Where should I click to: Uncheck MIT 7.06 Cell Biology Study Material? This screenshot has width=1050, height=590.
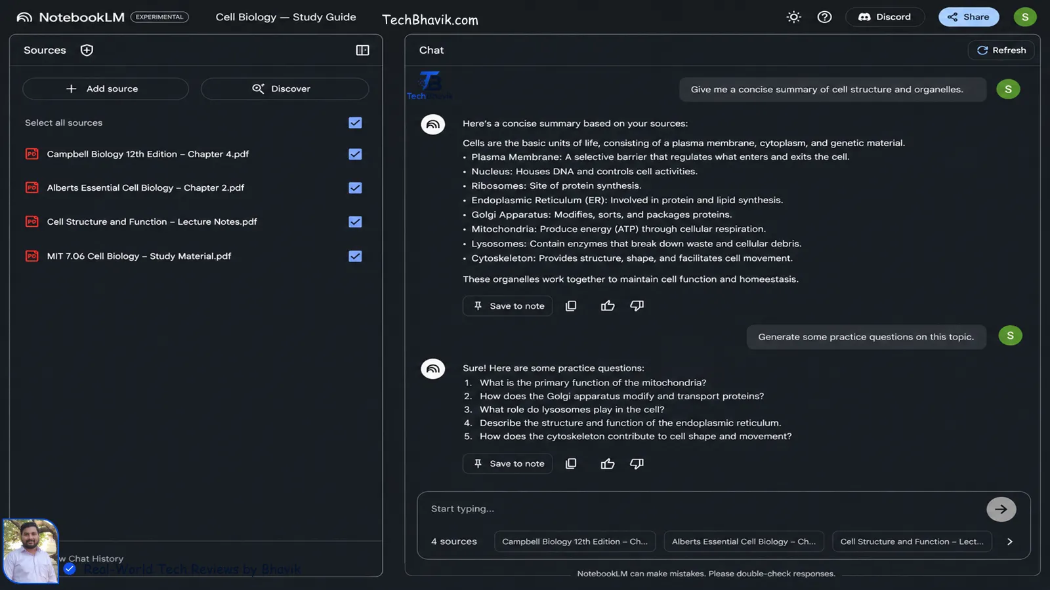355,256
